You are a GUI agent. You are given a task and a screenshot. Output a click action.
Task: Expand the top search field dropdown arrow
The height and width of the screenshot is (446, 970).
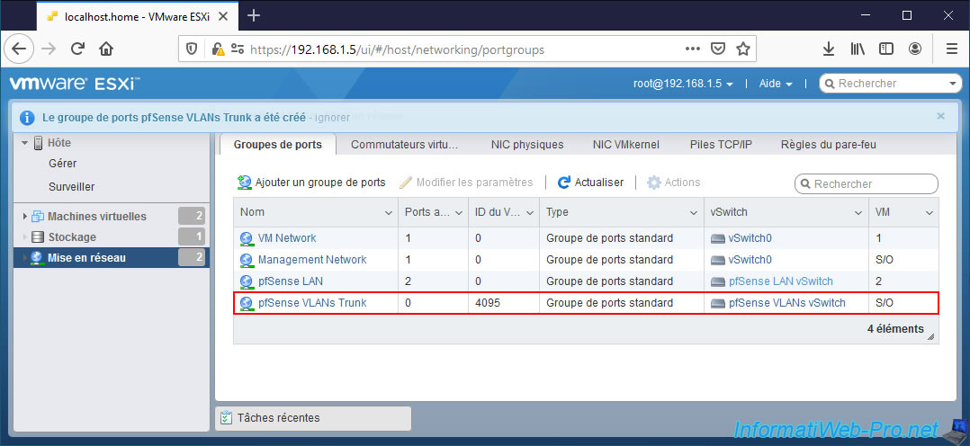pos(953,84)
